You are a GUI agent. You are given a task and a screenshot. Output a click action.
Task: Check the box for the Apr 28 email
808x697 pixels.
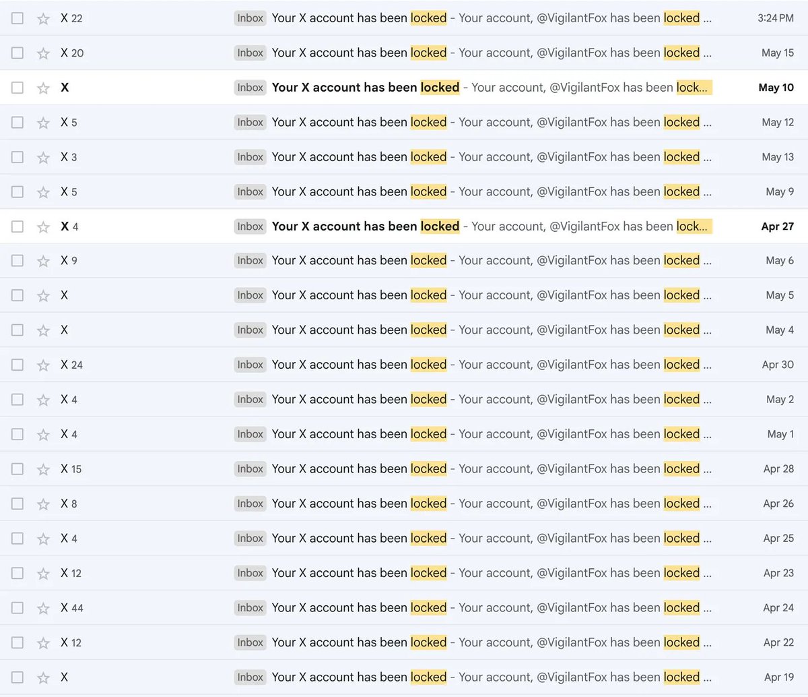point(18,469)
